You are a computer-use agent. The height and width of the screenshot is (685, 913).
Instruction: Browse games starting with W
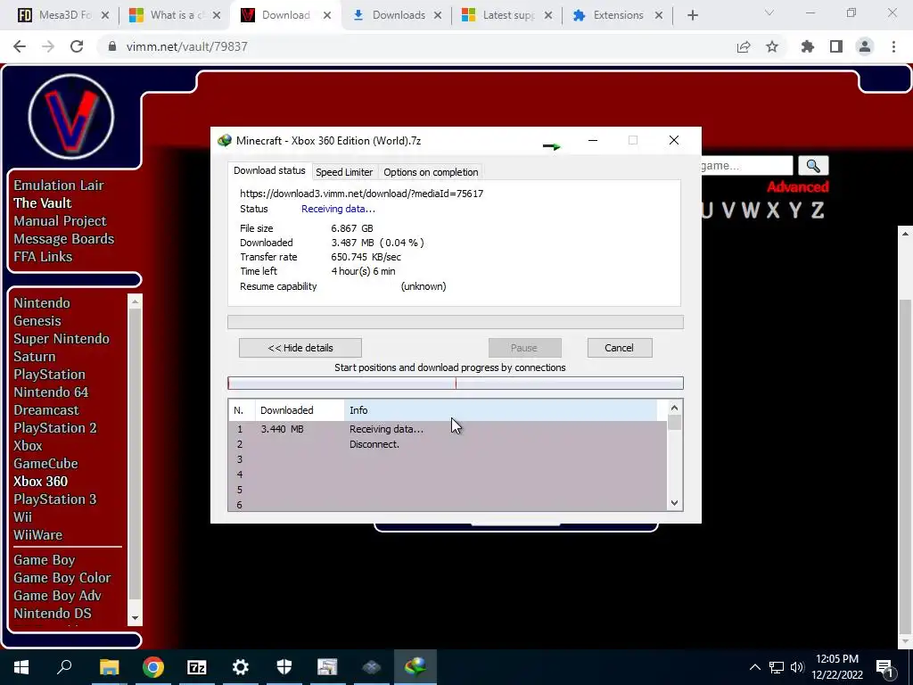pyautogui.click(x=750, y=210)
